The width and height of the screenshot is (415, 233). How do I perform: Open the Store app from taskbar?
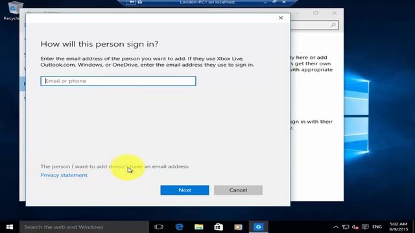(219, 227)
